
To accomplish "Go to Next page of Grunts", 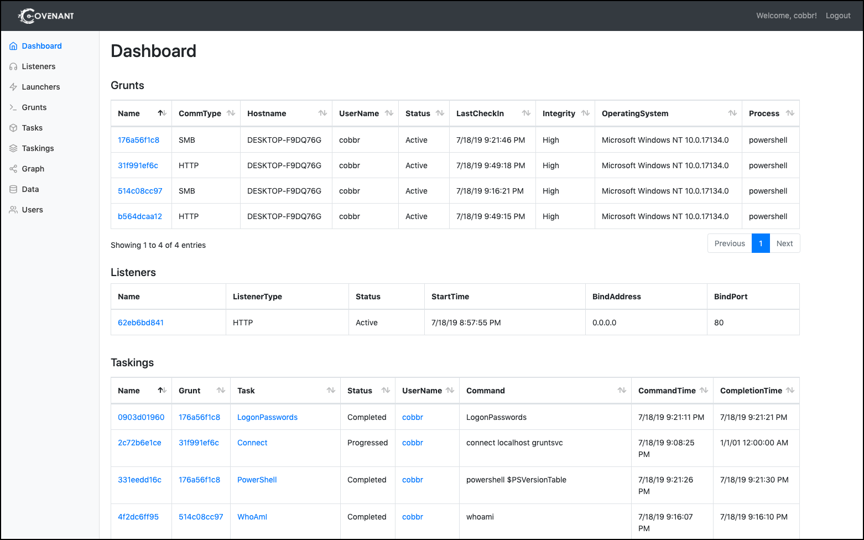I will [784, 243].
